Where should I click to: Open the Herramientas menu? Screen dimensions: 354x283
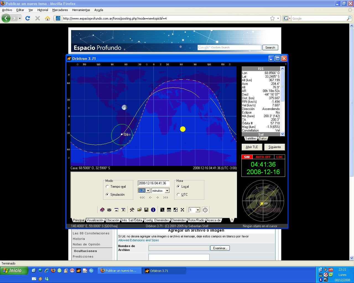pos(81,10)
